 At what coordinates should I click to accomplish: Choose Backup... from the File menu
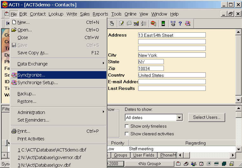point(58,94)
